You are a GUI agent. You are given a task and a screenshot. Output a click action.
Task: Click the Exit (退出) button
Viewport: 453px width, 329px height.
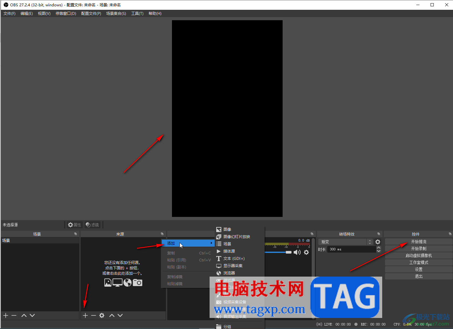pyautogui.click(x=419, y=277)
